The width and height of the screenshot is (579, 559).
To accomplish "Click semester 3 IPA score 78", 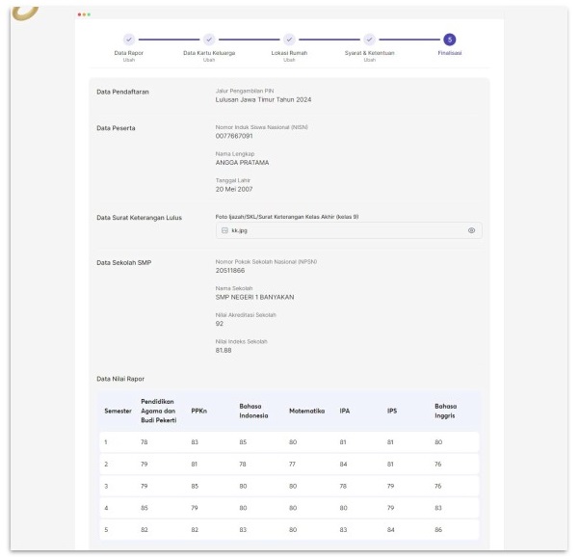I will [343, 486].
